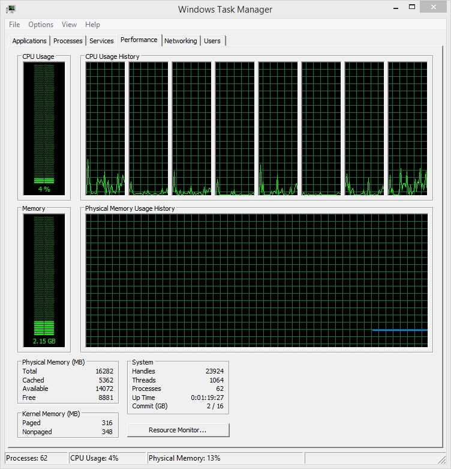The width and height of the screenshot is (451, 469).
Task: Maximize the Task Manager window
Action: (x=412, y=7)
